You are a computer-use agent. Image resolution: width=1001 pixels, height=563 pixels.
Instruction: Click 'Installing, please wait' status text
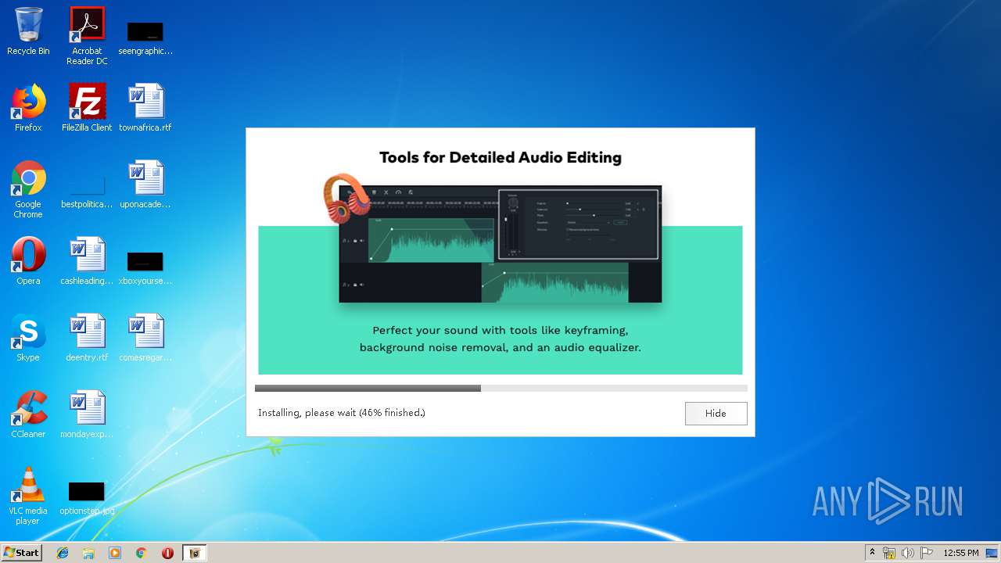click(342, 413)
